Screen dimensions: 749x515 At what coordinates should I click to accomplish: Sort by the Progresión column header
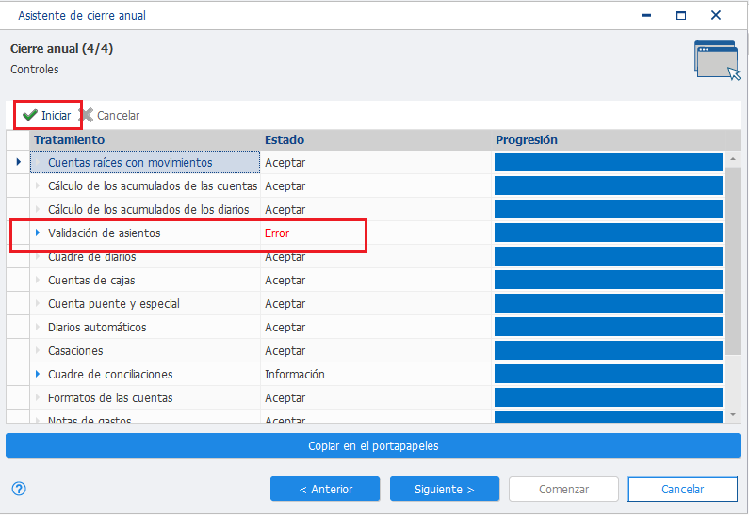pos(608,140)
